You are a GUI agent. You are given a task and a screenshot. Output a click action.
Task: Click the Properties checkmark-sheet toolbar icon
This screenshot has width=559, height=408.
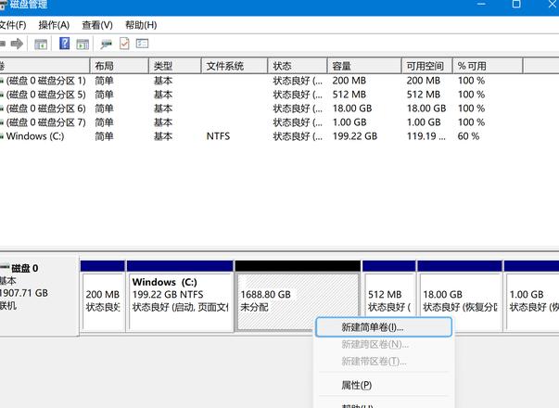pyautogui.click(x=124, y=44)
